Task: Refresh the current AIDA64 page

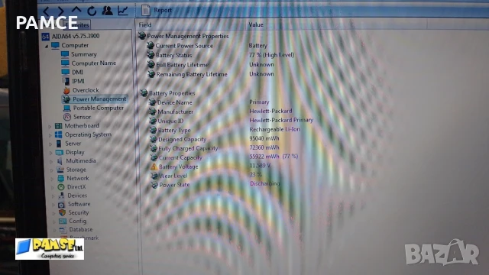Action: pyautogui.click(x=92, y=11)
